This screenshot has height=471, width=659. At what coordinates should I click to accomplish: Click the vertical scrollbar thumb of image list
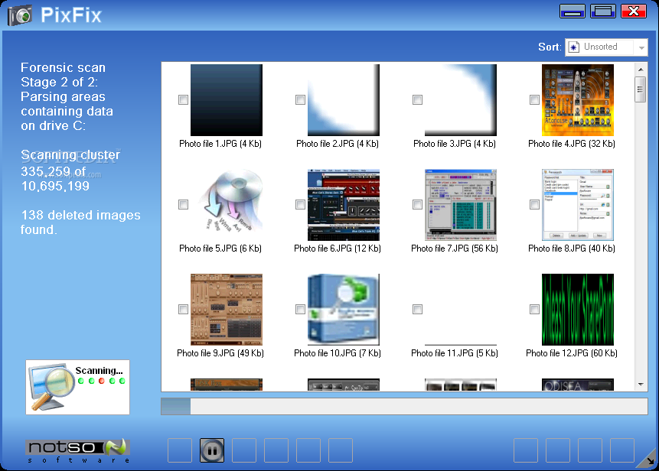[641, 89]
